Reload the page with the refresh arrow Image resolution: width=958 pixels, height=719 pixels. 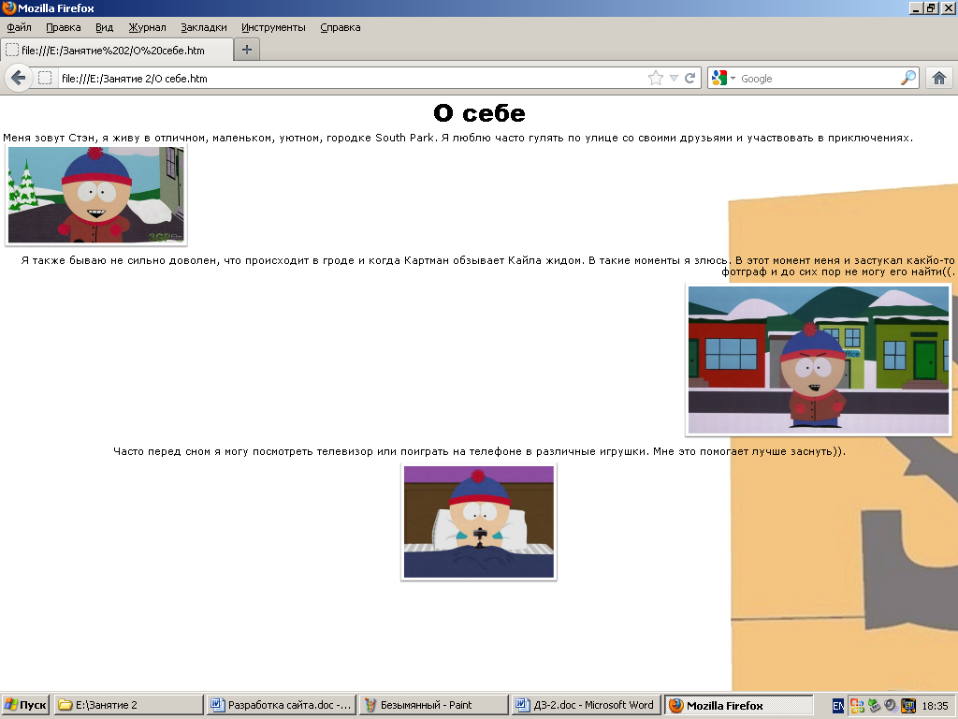689,79
